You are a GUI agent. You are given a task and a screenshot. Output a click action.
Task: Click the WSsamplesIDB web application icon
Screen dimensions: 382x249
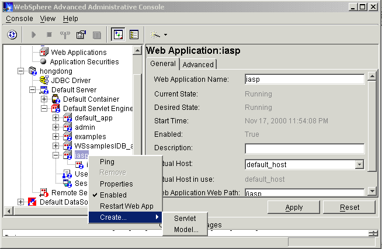(x=68, y=146)
